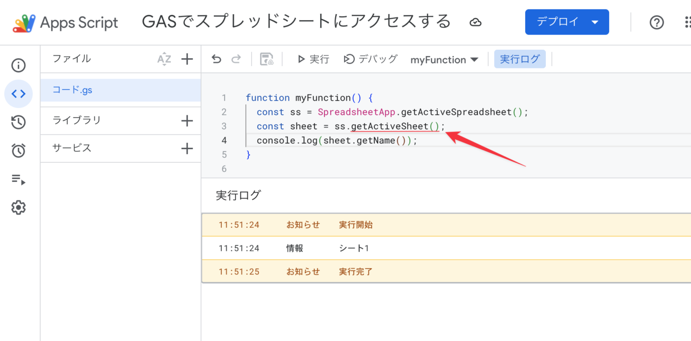Sort files with the AZ icon
The width and height of the screenshot is (691, 341).
(164, 59)
